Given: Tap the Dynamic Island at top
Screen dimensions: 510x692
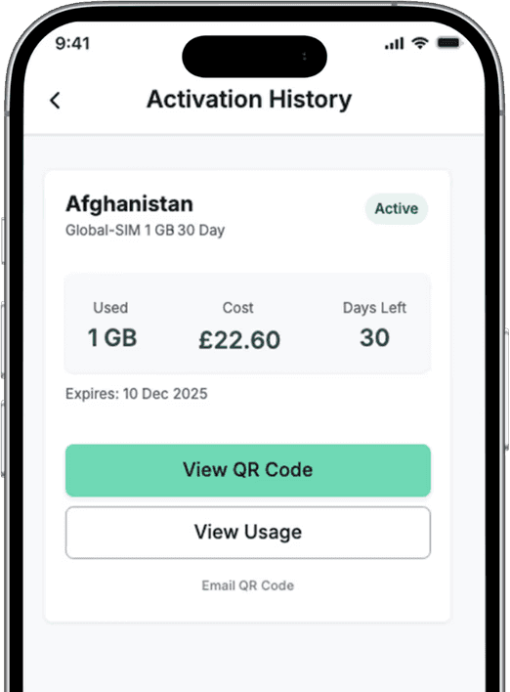Looking at the screenshot, I should pos(255,57).
